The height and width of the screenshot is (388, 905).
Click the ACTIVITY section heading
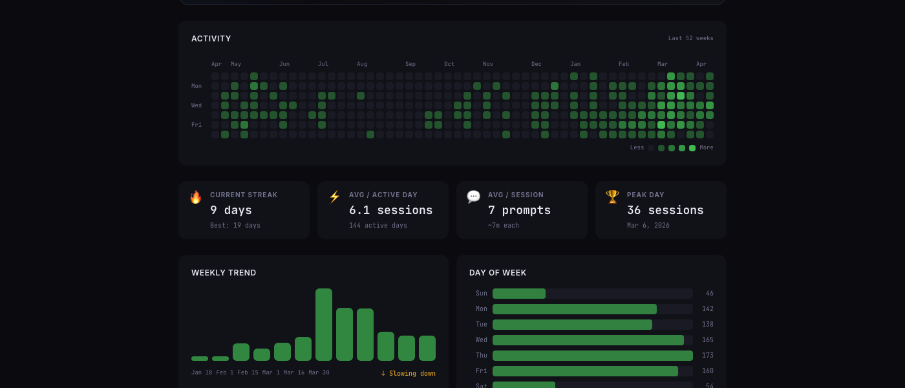(x=211, y=39)
